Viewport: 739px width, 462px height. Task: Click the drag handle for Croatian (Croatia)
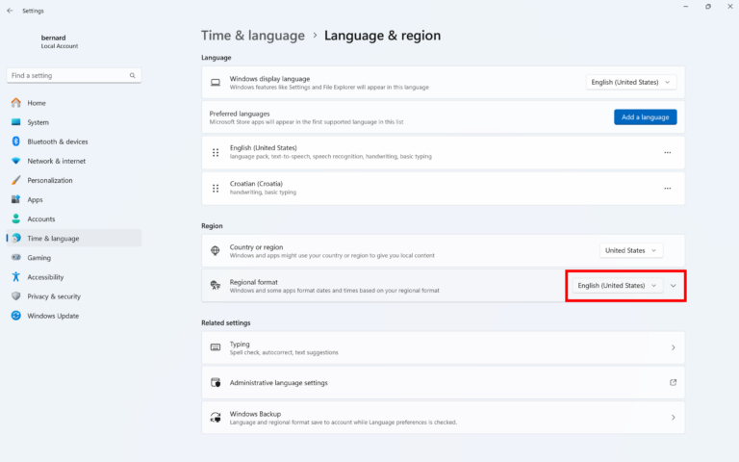coord(216,189)
